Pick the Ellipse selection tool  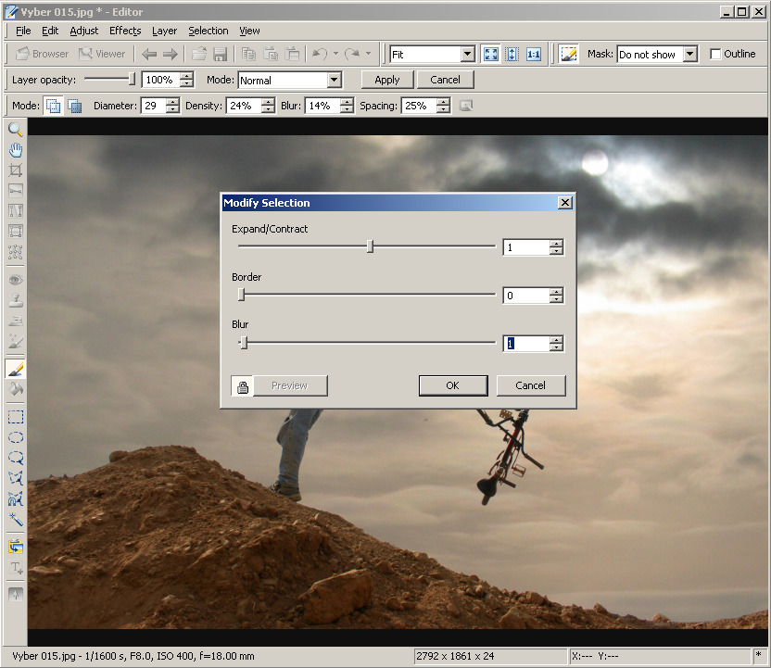[16, 437]
